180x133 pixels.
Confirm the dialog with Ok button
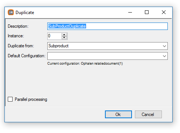pos(118,115)
